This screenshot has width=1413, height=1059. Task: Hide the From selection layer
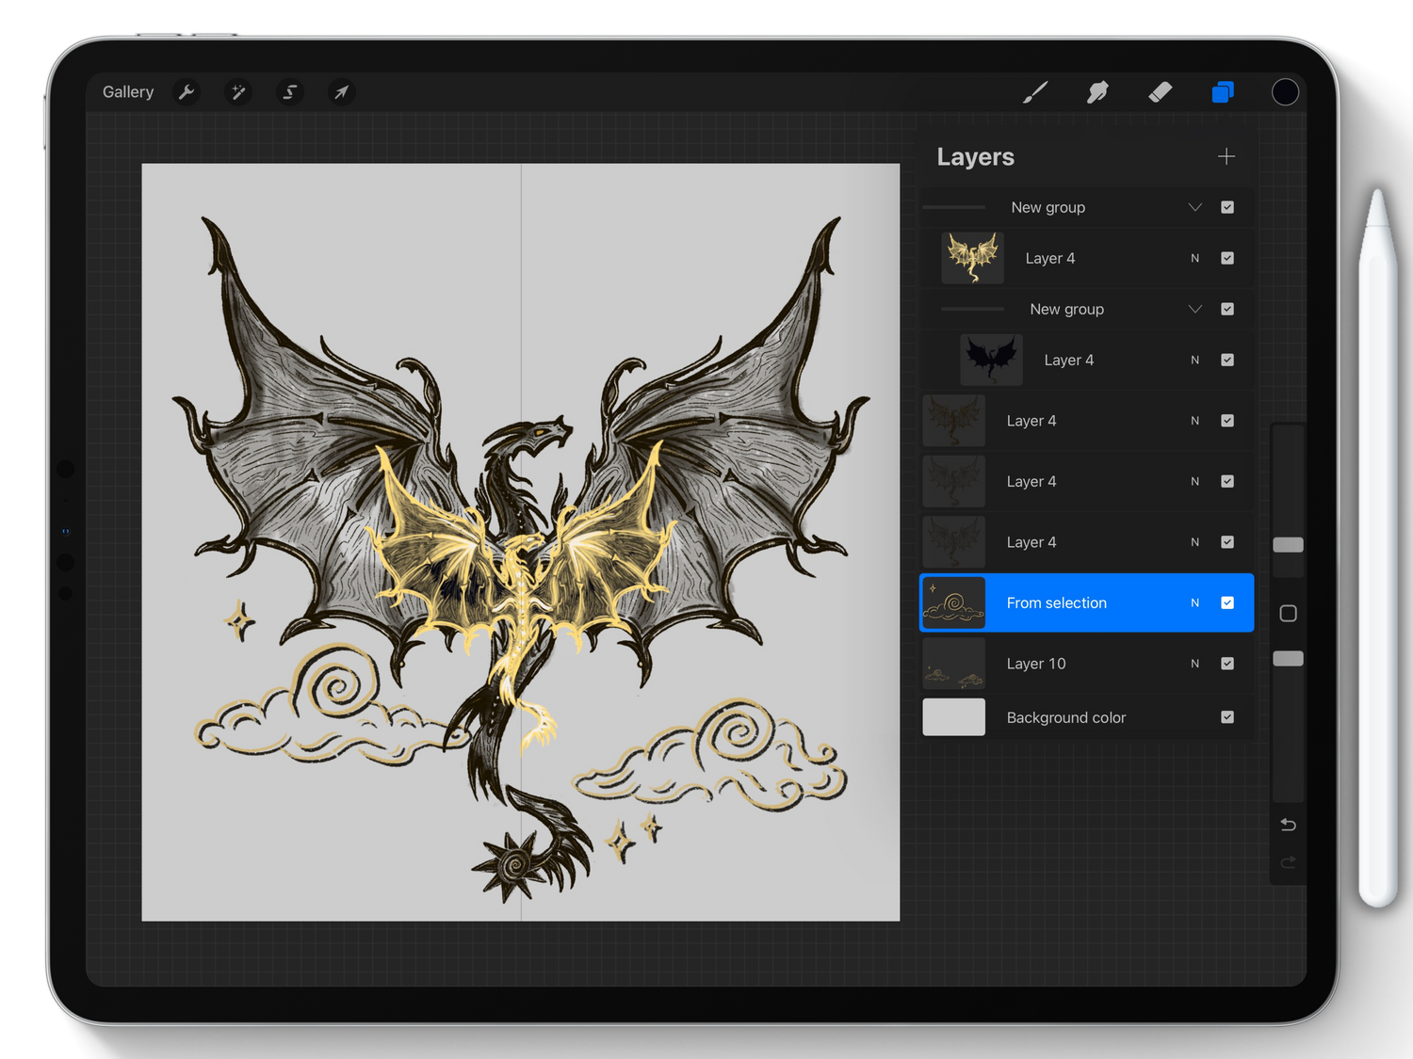click(1227, 602)
